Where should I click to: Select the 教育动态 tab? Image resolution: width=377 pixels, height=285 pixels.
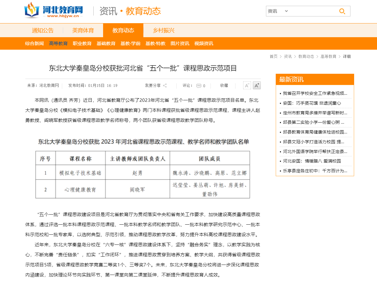pos(123,30)
